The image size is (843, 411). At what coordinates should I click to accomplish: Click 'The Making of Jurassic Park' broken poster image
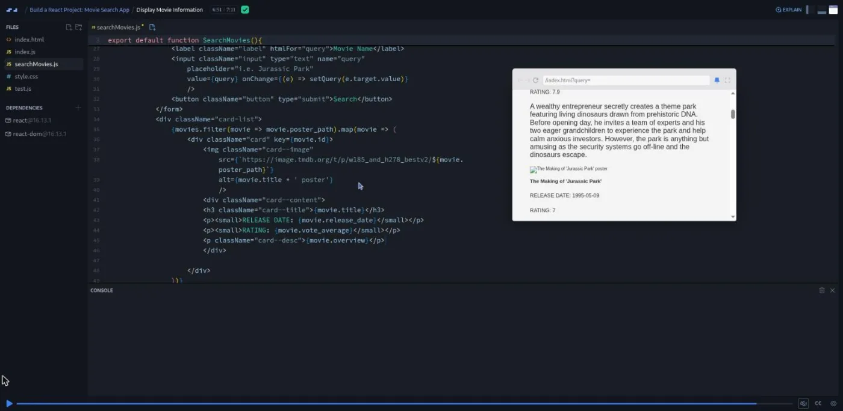tap(568, 169)
